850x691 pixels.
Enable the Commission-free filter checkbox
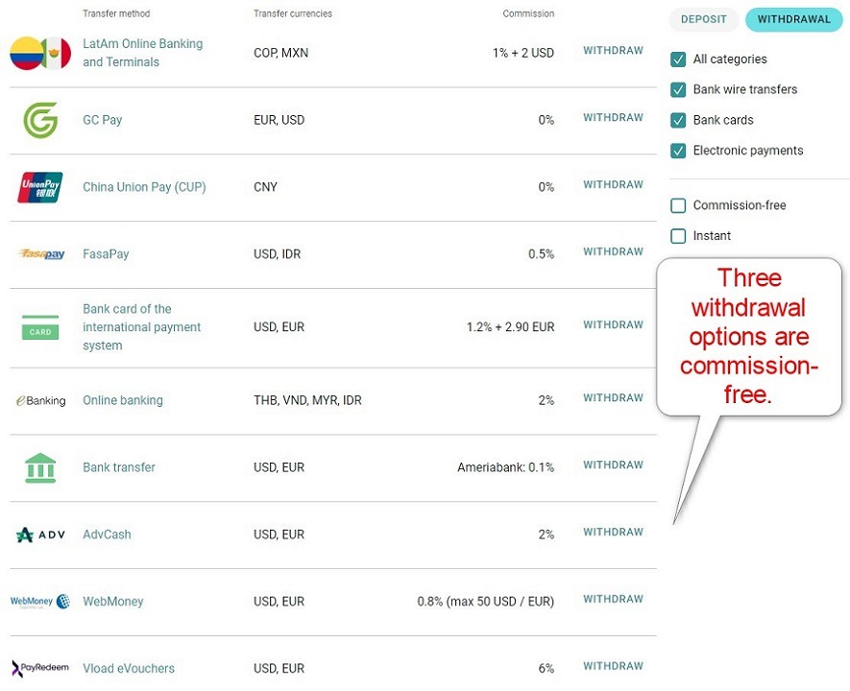click(x=678, y=205)
